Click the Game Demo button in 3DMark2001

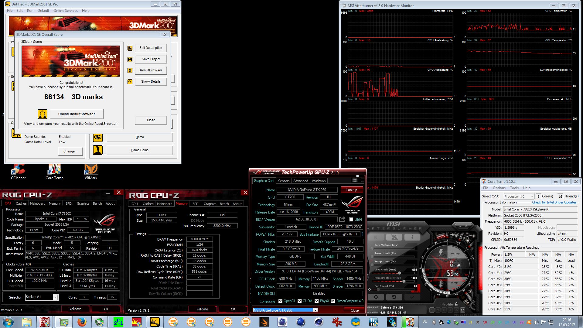coord(140,150)
